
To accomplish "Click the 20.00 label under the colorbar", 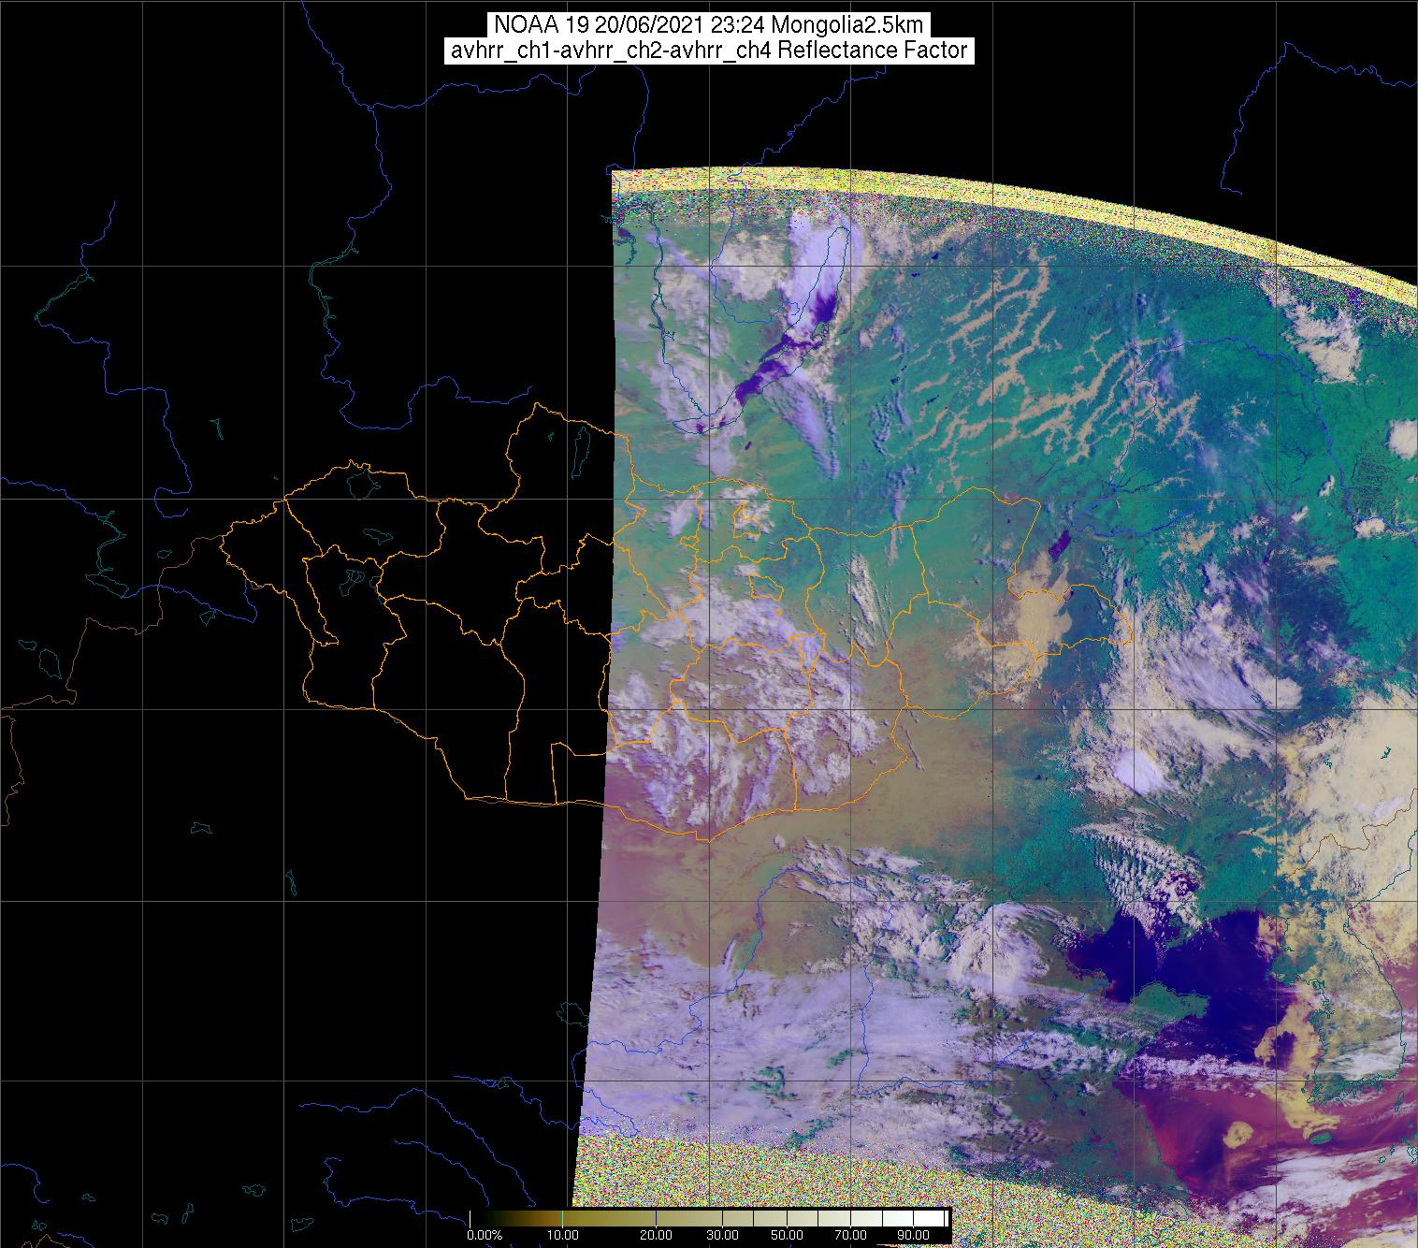I will pyautogui.click(x=657, y=1236).
